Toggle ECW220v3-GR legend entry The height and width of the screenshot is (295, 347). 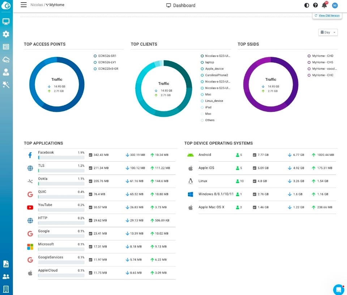106,69
